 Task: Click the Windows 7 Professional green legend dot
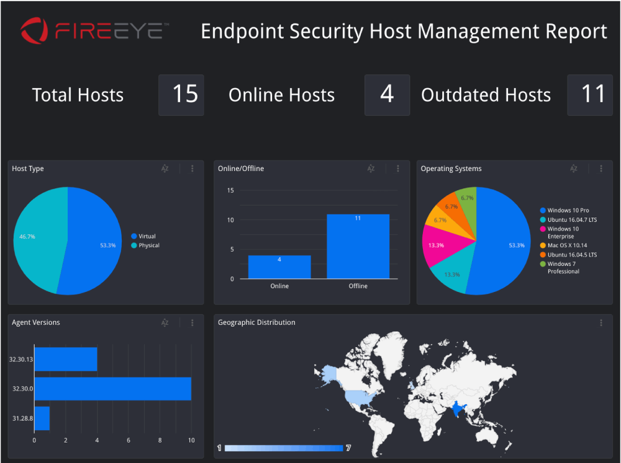pos(543,264)
